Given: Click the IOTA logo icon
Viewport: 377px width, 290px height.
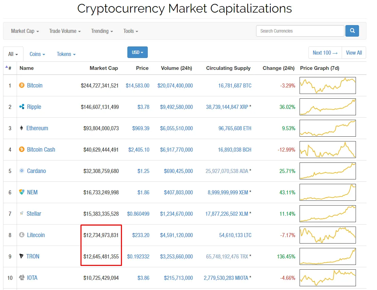Looking at the screenshot, I should pos(22,277).
